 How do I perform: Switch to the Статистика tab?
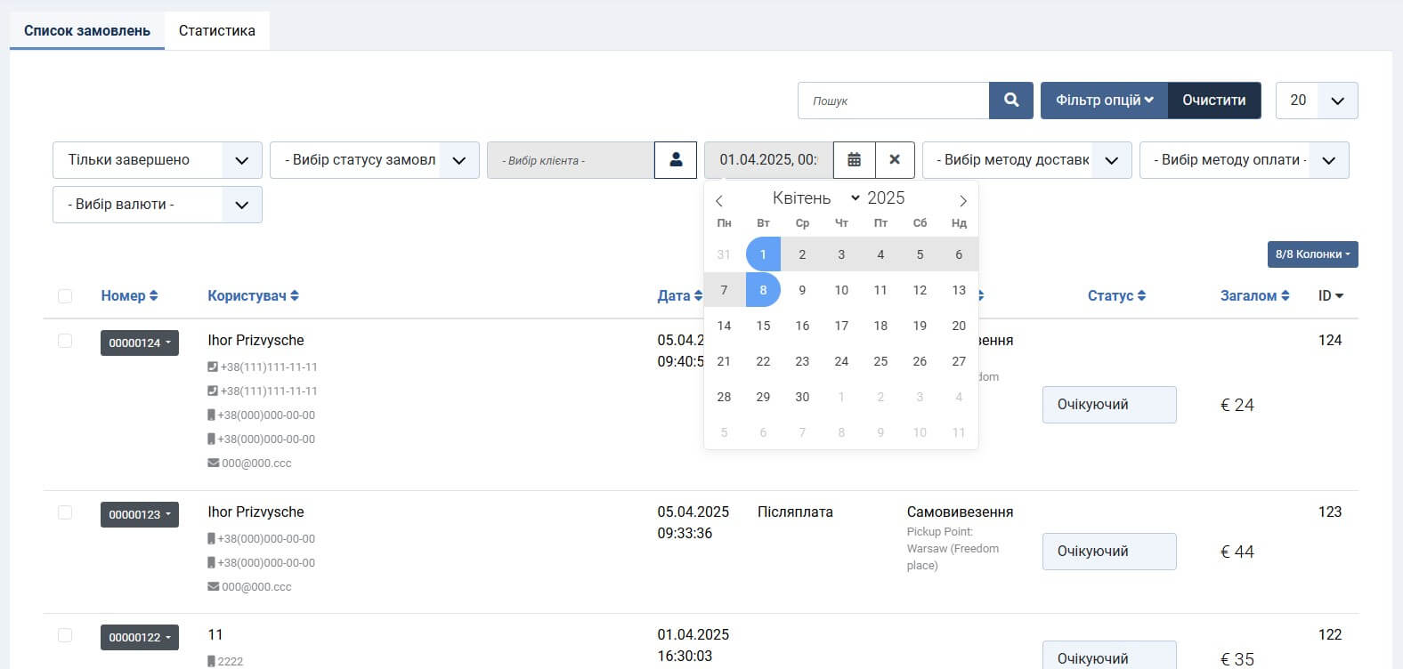(216, 30)
